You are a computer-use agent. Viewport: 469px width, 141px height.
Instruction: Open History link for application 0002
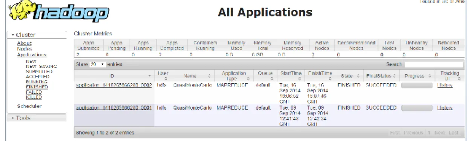click(445, 85)
